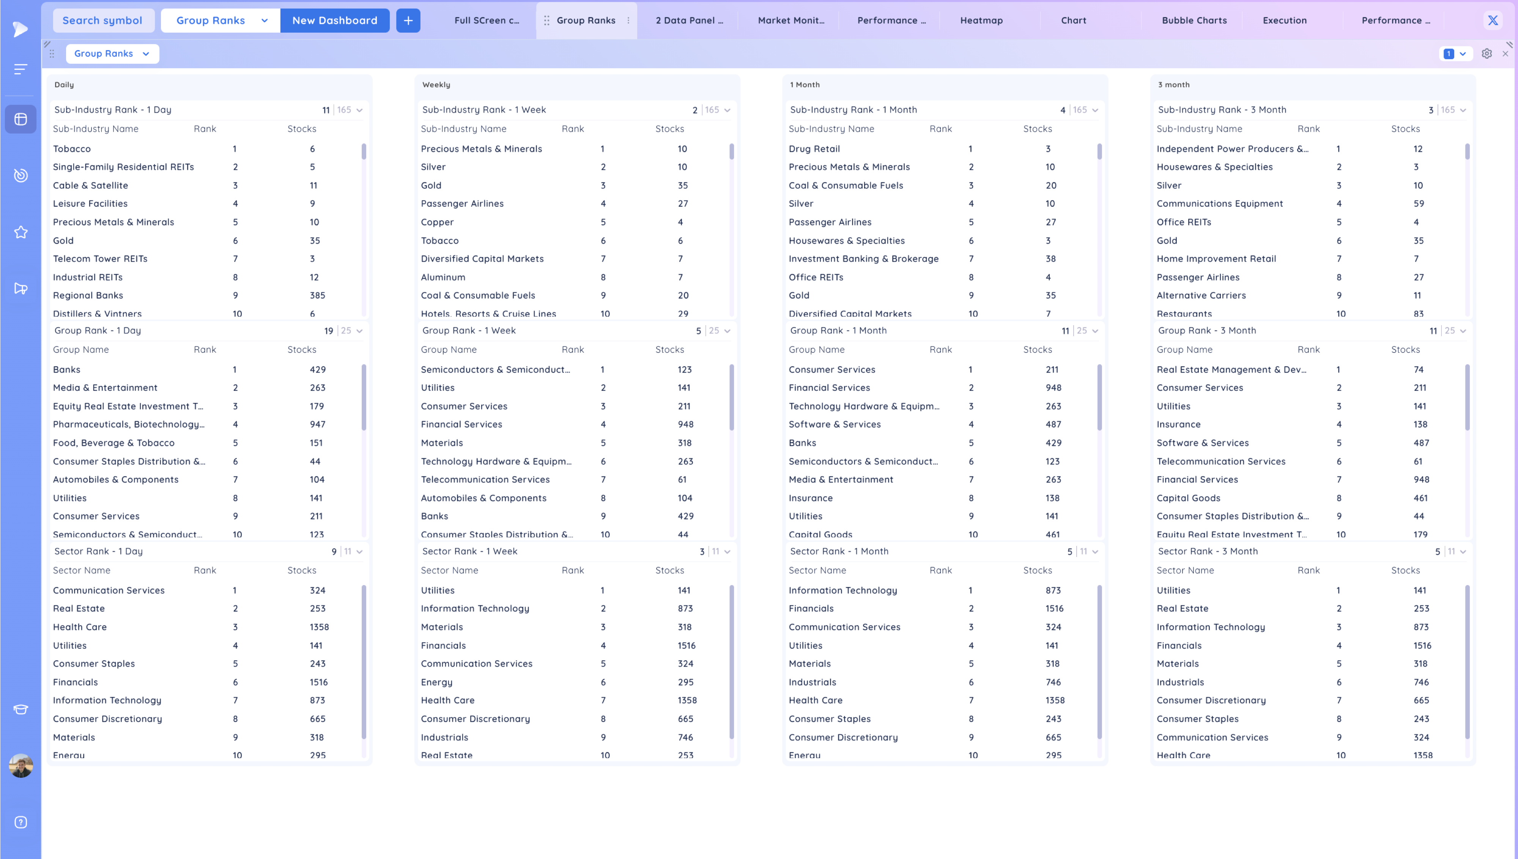The width and height of the screenshot is (1518, 859).
Task: Click the Search symbol field
Action: click(103, 20)
